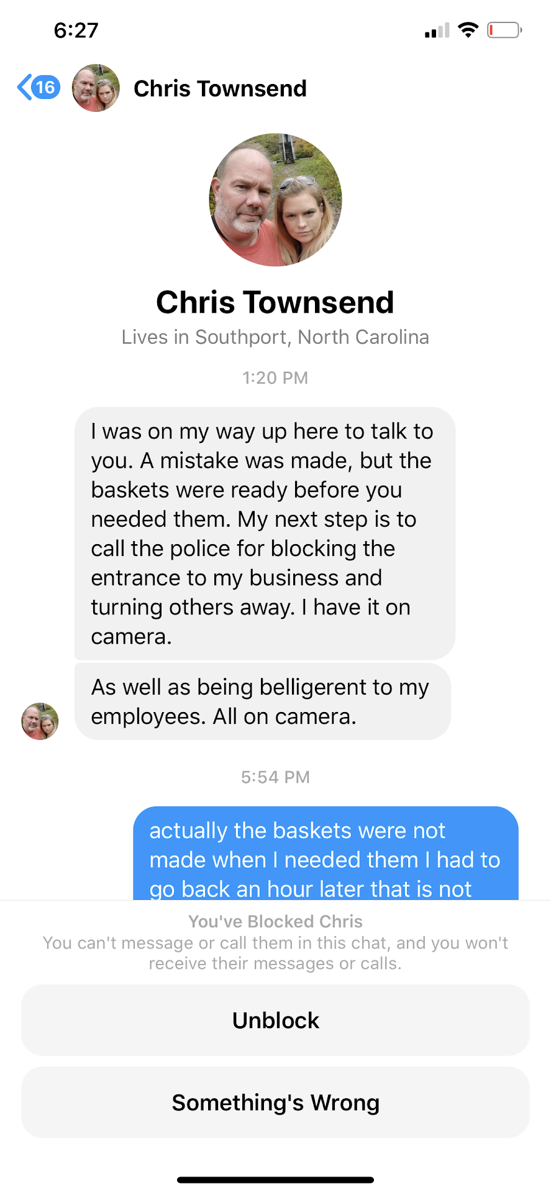This screenshot has width=551, height=1194.
Task: Open the small header profile photo
Action: (96, 88)
